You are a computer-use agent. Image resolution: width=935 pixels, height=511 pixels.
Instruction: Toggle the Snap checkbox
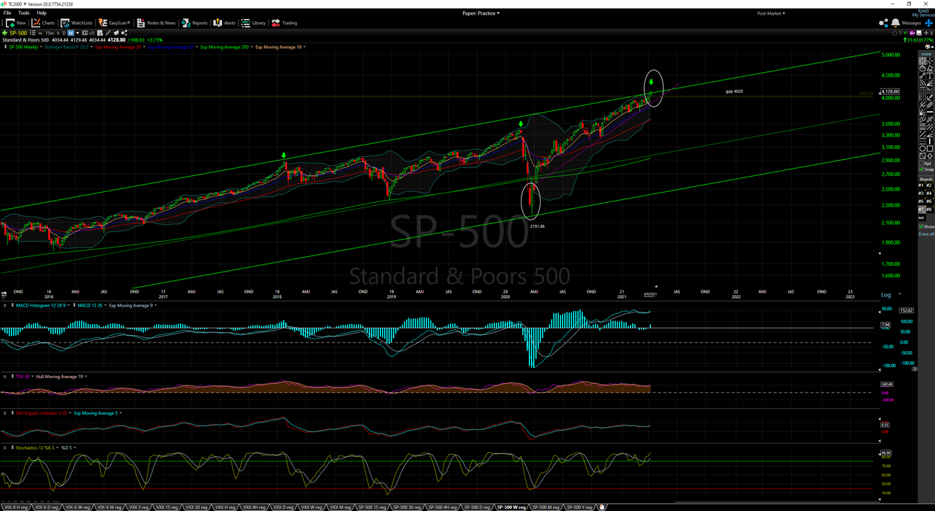tap(921, 169)
